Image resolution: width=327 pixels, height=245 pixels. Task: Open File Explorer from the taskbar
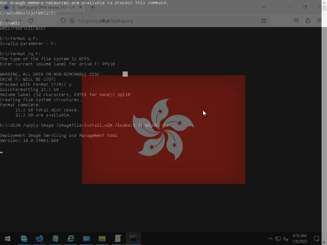pos(102,239)
